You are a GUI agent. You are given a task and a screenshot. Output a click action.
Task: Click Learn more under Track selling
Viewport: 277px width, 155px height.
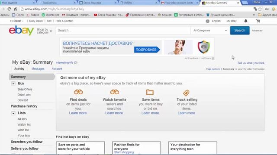point(187,113)
